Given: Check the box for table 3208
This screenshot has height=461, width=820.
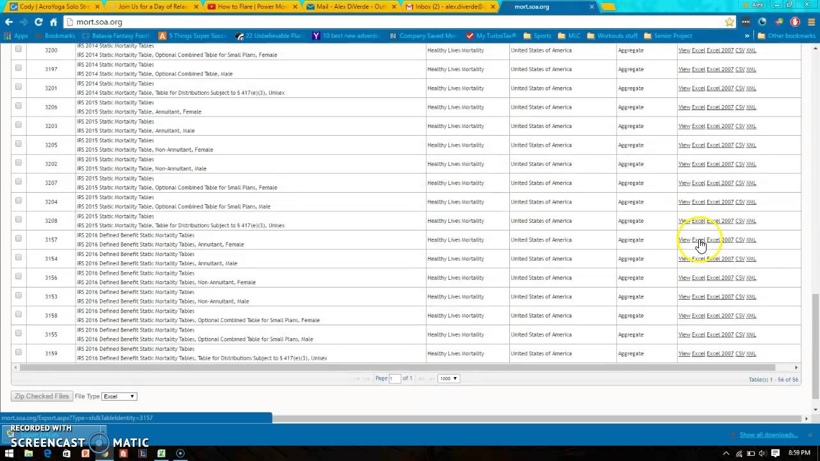Looking at the screenshot, I should 18,220.
